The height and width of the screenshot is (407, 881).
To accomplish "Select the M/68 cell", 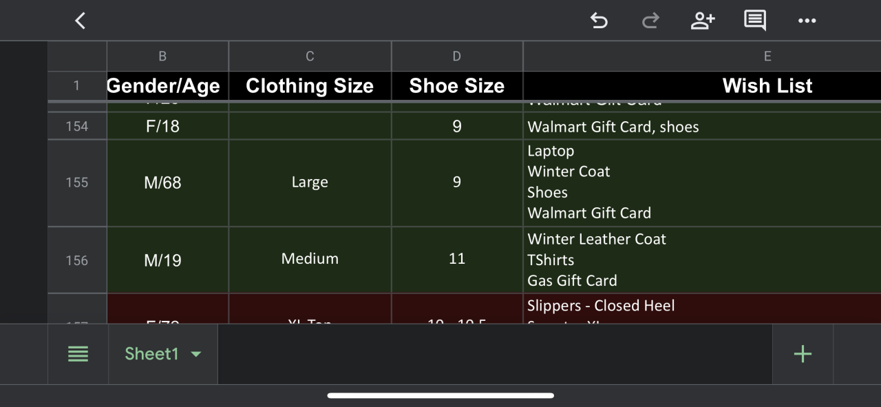I will point(163,182).
